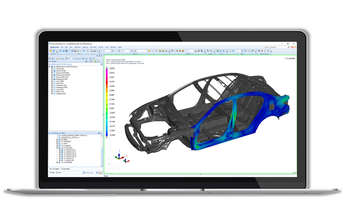
Task: Select the Materials (M) (282) tree item
Action: [x=62, y=79]
